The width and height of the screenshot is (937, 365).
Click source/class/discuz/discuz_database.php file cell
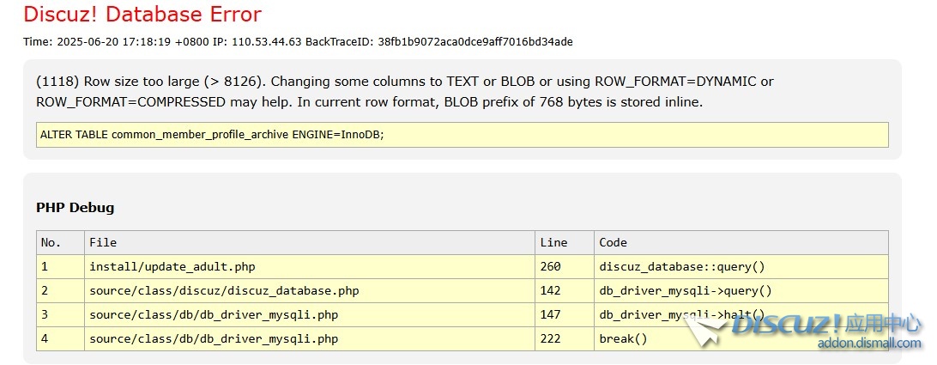[310, 291]
